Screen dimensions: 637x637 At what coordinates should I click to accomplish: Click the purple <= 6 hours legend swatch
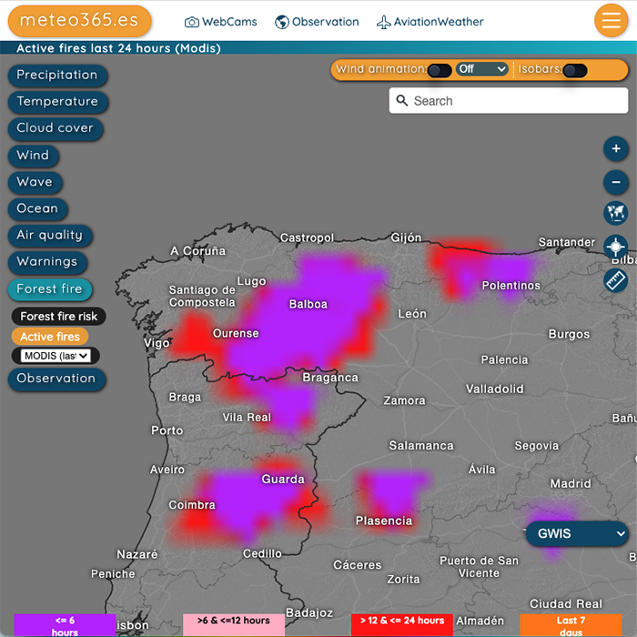click(x=65, y=625)
